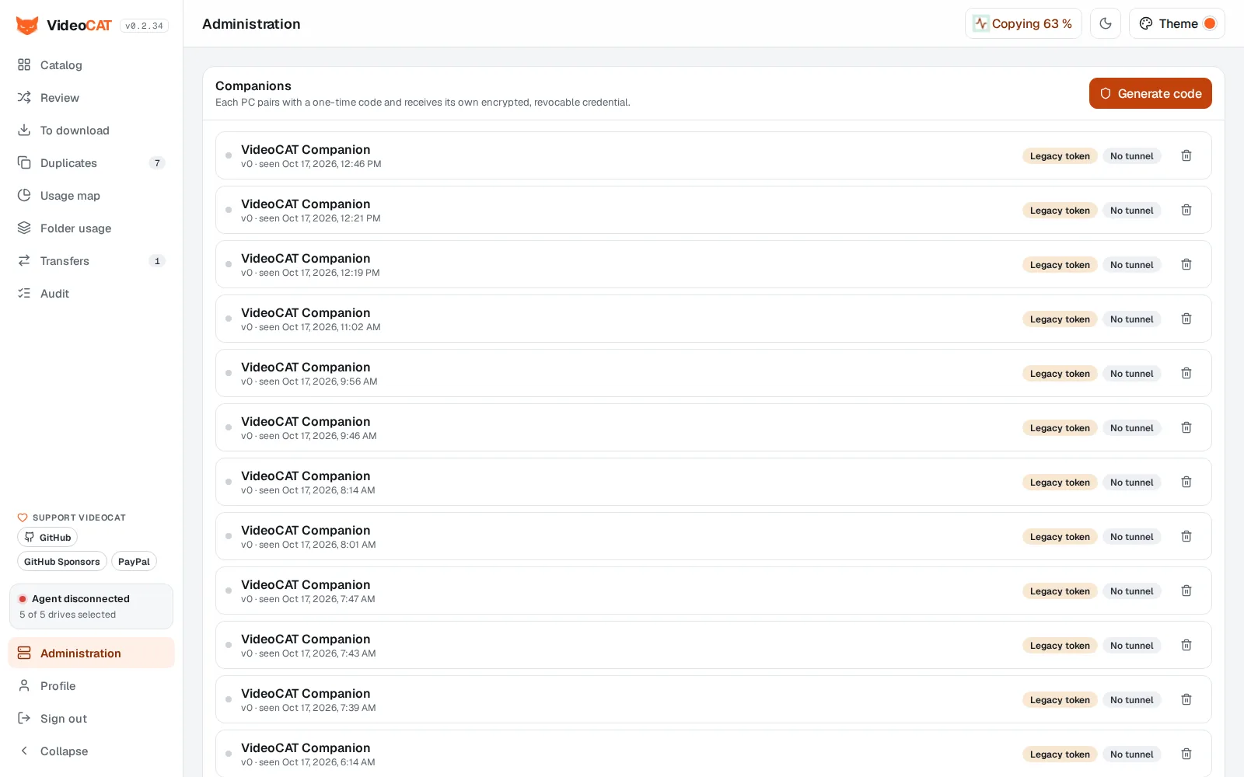Delete companion seen 9:46 AM

[1186, 427]
